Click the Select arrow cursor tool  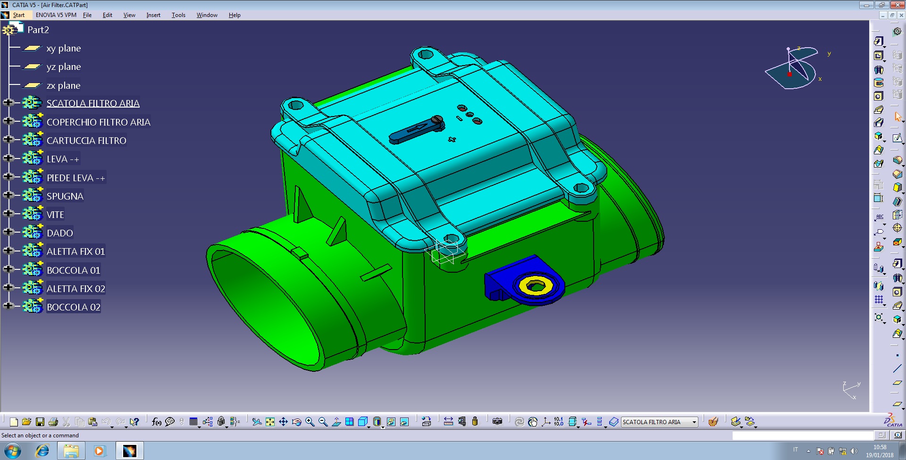coord(898,116)
